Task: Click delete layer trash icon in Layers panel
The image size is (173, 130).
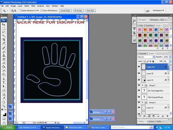Action: [167, 116]
